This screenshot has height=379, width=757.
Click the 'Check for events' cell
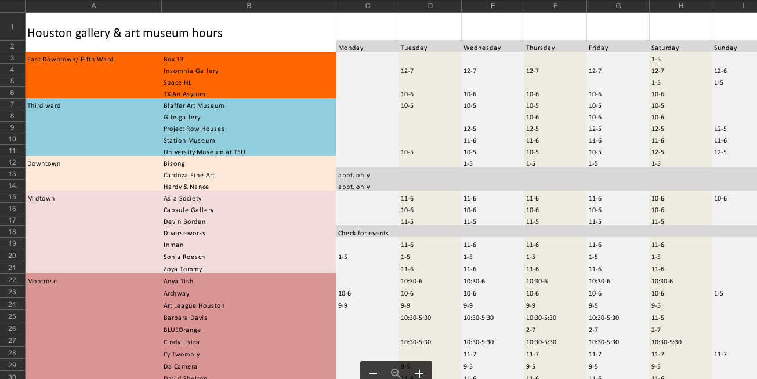363,233
